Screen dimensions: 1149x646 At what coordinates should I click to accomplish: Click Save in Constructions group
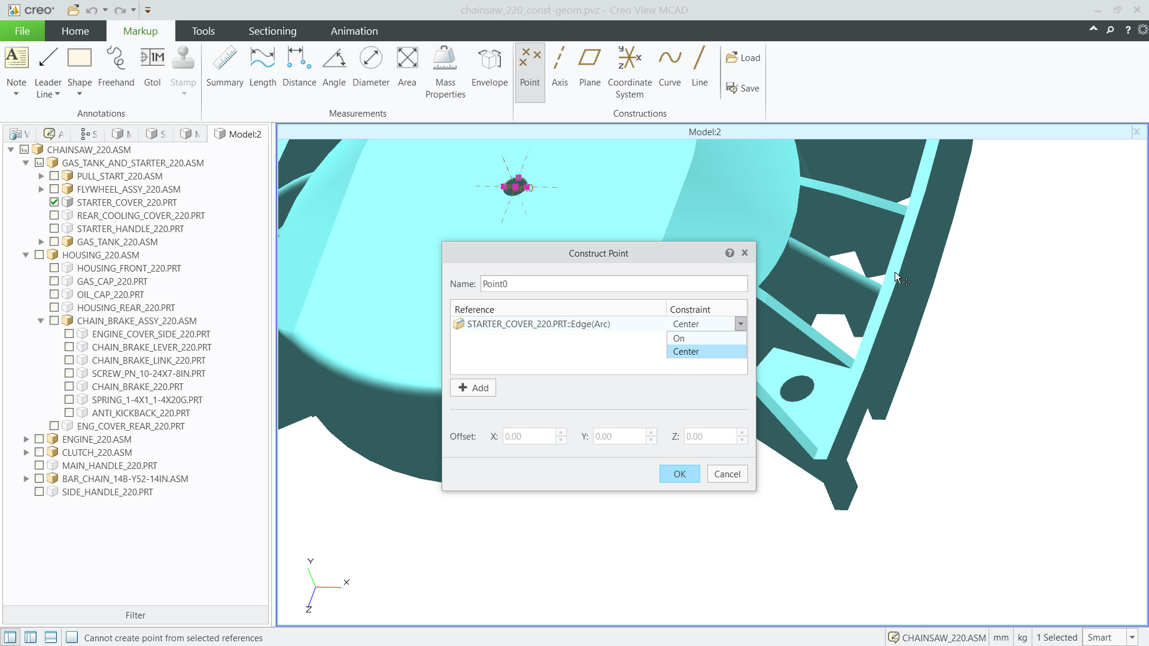[743, 88]
